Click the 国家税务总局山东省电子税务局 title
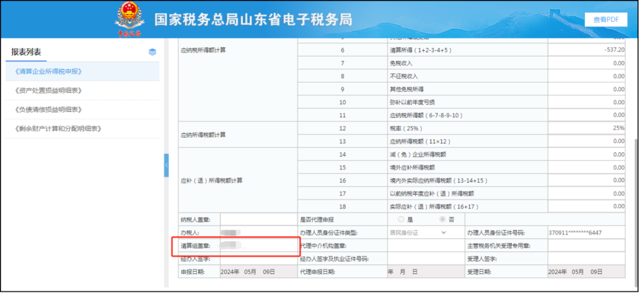Screen dimensions: 639x293 tap(253, 19)
